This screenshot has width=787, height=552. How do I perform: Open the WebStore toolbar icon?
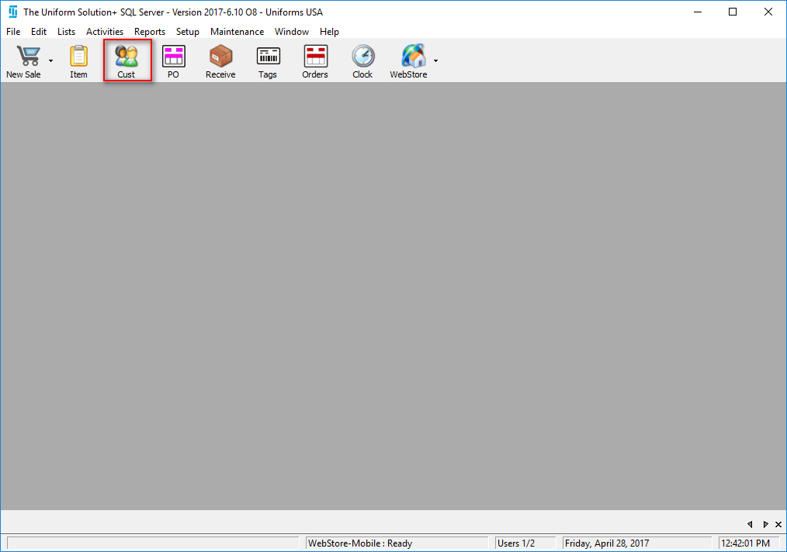click(x=412, y=57)
